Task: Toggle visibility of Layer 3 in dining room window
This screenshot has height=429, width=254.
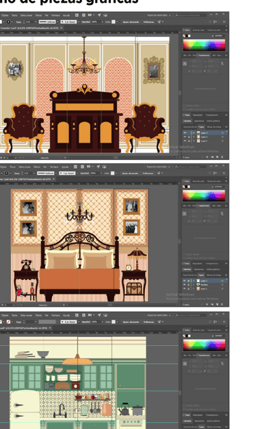Action: [185, 132]
